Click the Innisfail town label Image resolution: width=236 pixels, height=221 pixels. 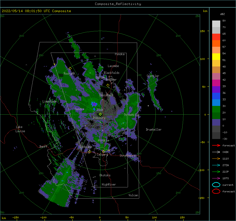pos(106,95)
